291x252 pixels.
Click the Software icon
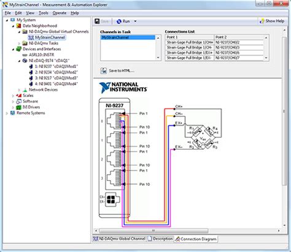(x=19, y=101)
